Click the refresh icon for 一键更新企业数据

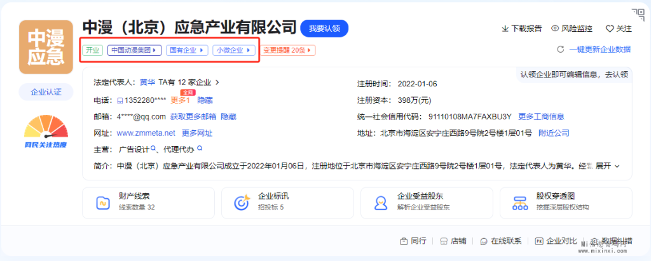pos(560,50)
